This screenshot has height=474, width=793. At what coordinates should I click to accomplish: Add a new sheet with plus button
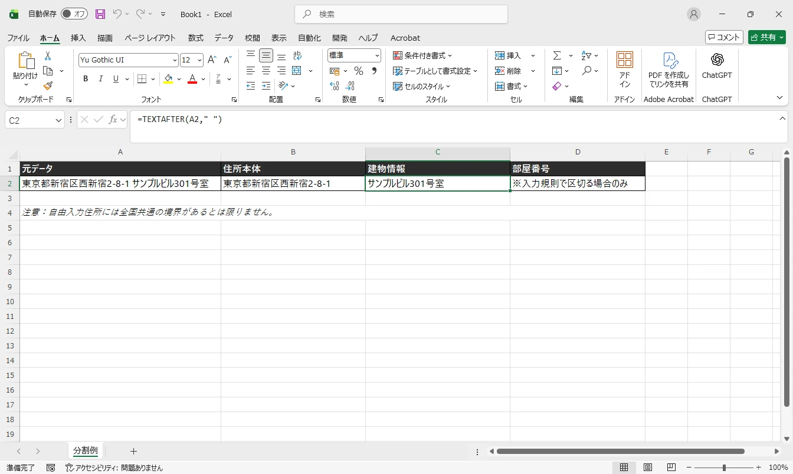tap(133, 451)
